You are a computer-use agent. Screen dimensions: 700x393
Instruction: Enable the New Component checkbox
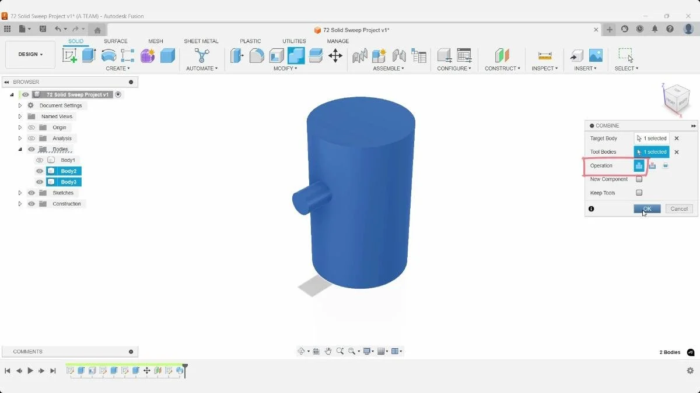point(639,179)
